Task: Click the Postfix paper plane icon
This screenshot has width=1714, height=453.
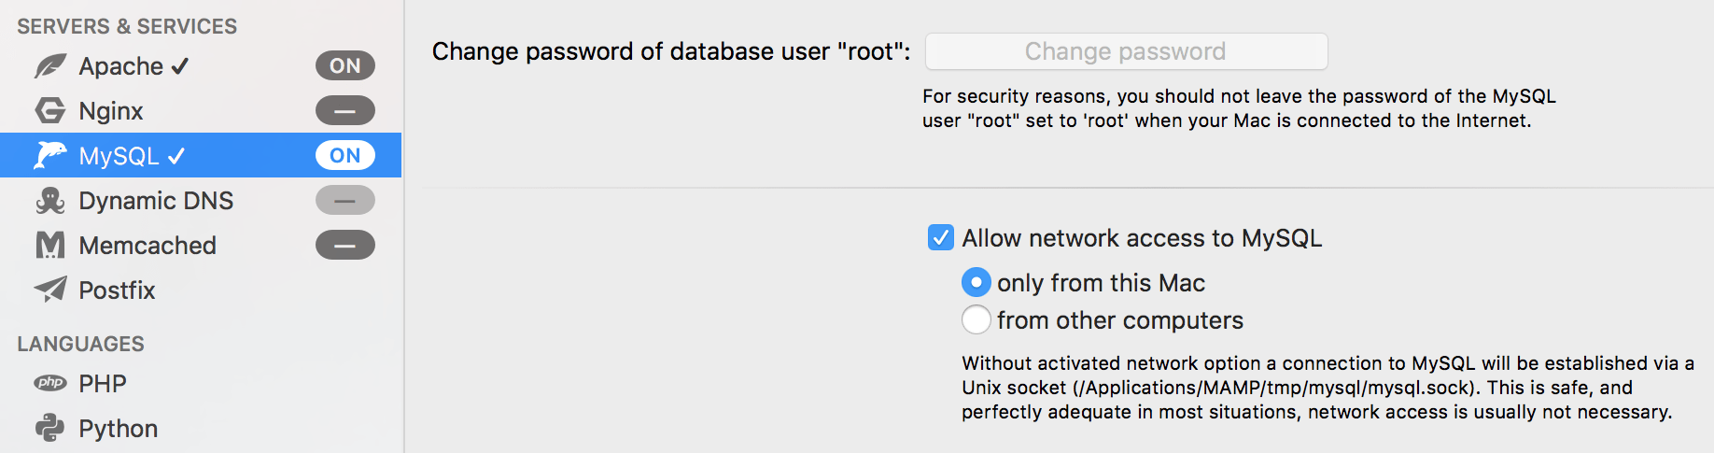Action: click(x=50, y=290)
